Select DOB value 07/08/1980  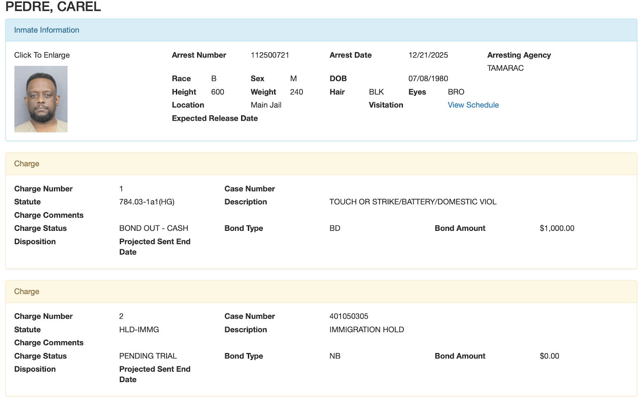click(428, 78)
